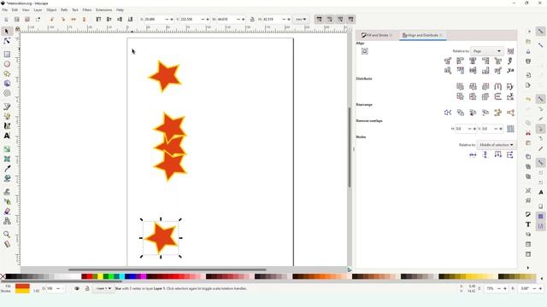Viewport: 547px width, 307px height.
Task: Open the Filters menu
Action: (87, 10)
